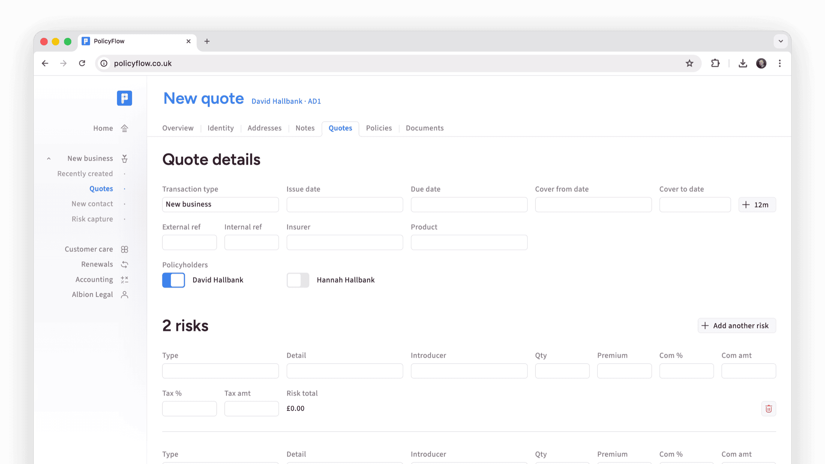Screen dimensions: 825x464
Task: Click the Add another risk button
Action: tap(736, 326)
